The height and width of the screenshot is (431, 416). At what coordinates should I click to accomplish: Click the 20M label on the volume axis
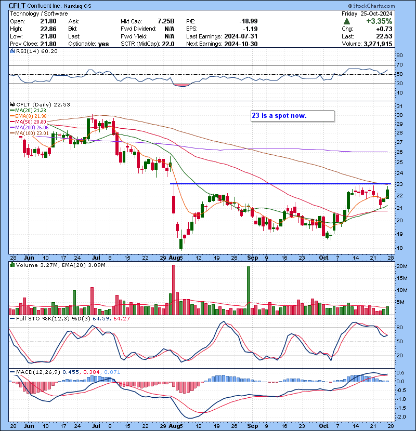[401, 266]
